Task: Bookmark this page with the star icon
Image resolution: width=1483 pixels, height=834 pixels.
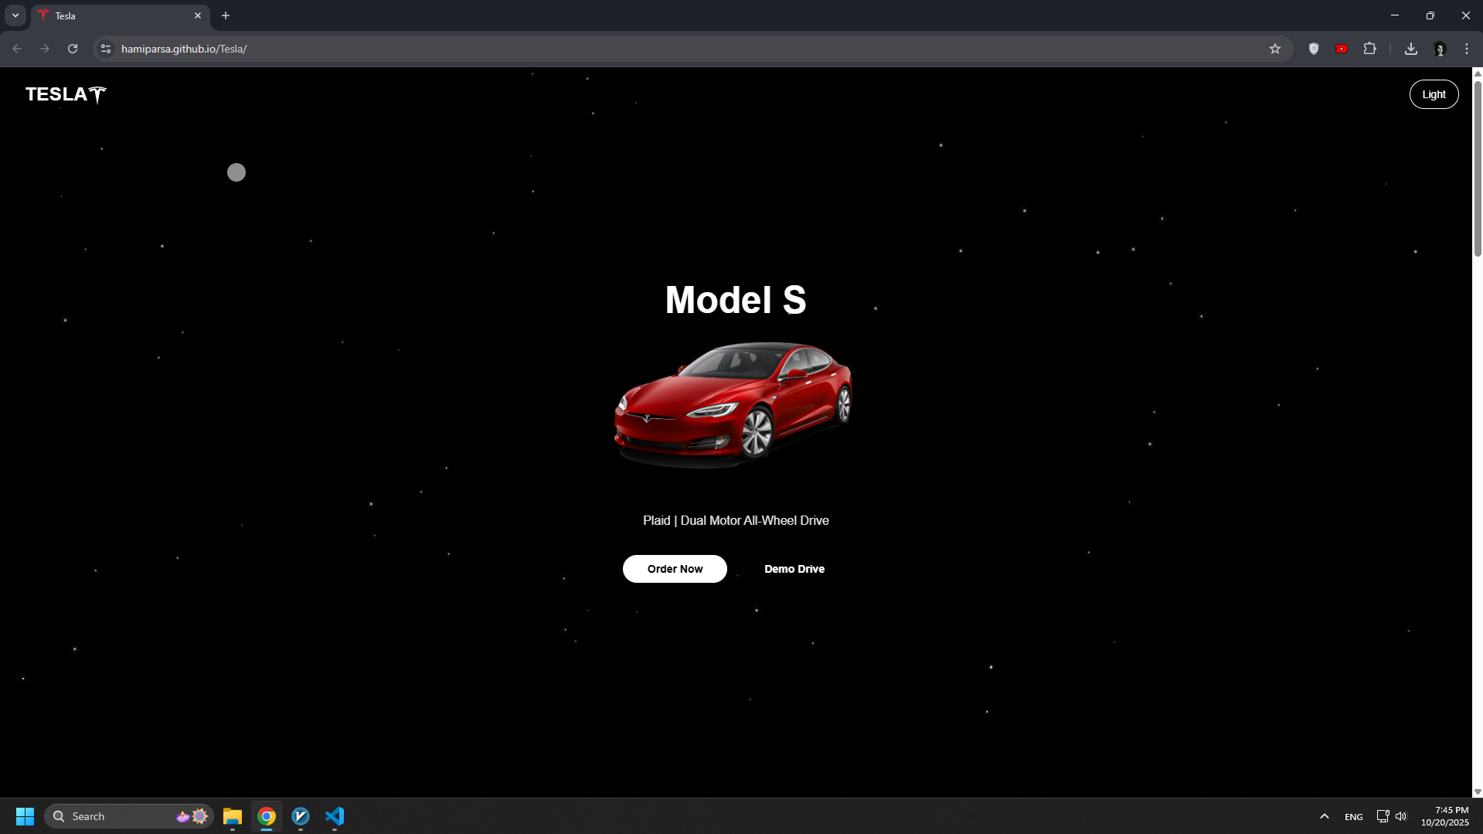Action: (x=1275, y=49)
